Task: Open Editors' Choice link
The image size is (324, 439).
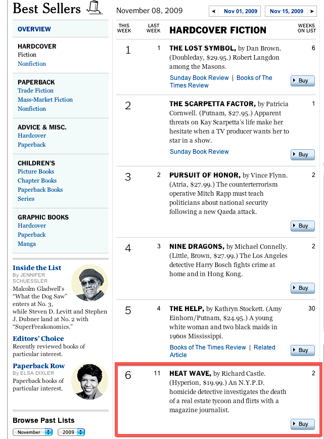Action: click(38, 338)
